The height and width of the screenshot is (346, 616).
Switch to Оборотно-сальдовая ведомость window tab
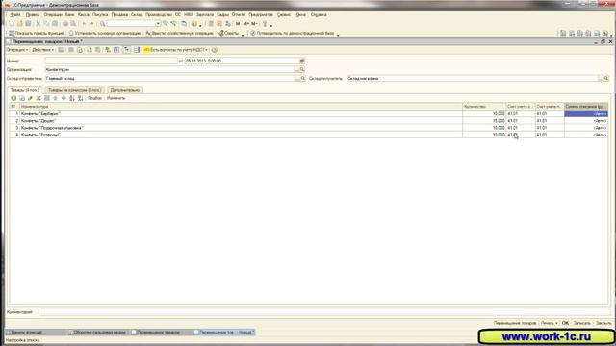(98, 332)
